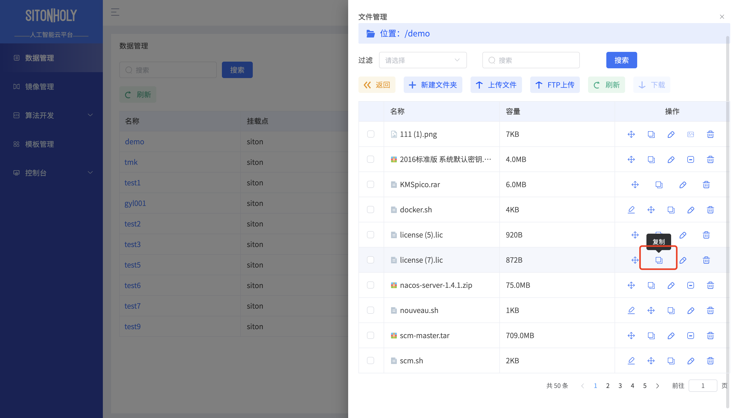Tick the license (7).lic checkbox
Viewport: 739px width, 418px height.
pyautogui.click(x=371, y=260)
